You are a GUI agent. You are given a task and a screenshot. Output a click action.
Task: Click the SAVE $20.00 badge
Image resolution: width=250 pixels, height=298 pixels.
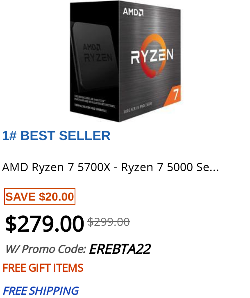(40, 196)
